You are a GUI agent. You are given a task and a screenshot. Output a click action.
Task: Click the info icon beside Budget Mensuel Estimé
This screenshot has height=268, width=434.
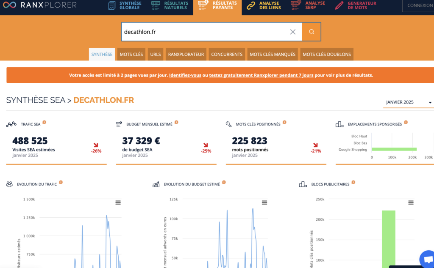pyautogui.click(x=176, y=122)
